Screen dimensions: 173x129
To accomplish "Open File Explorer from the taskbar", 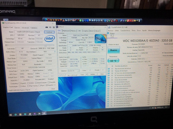I will (20, 115).
